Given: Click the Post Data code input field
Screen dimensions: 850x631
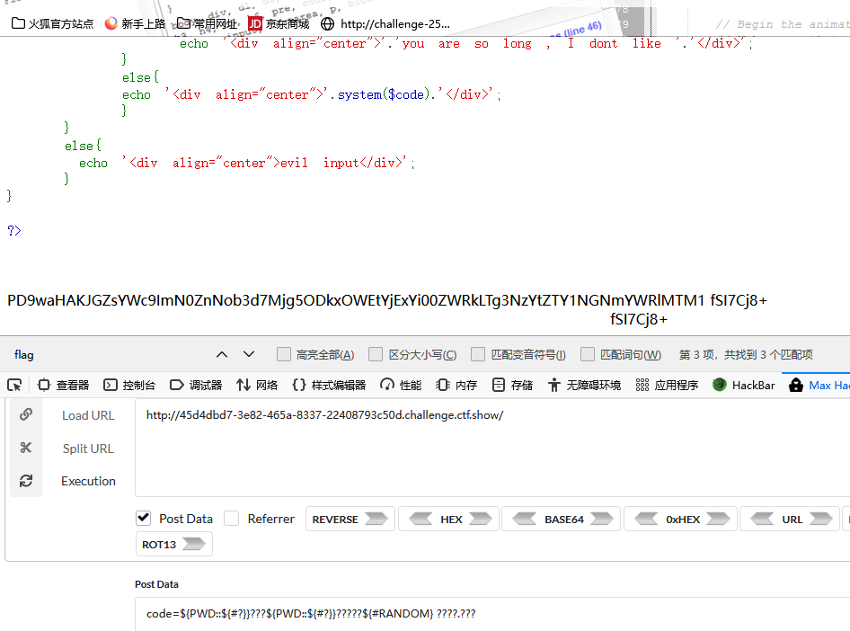Looking at the screenshot, I should 492,614.
